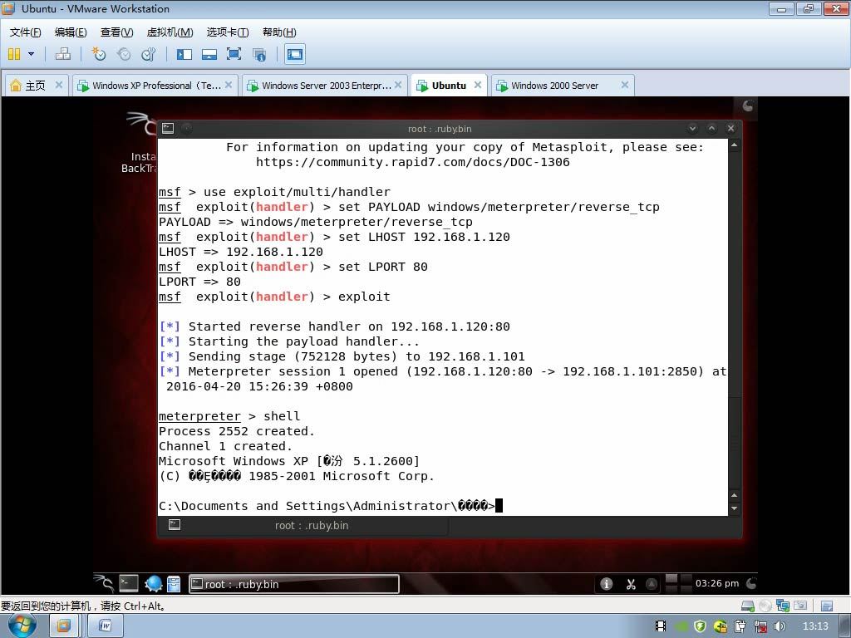
Task: Toggle the library sidebar view icon
Action: pos(184,54)
